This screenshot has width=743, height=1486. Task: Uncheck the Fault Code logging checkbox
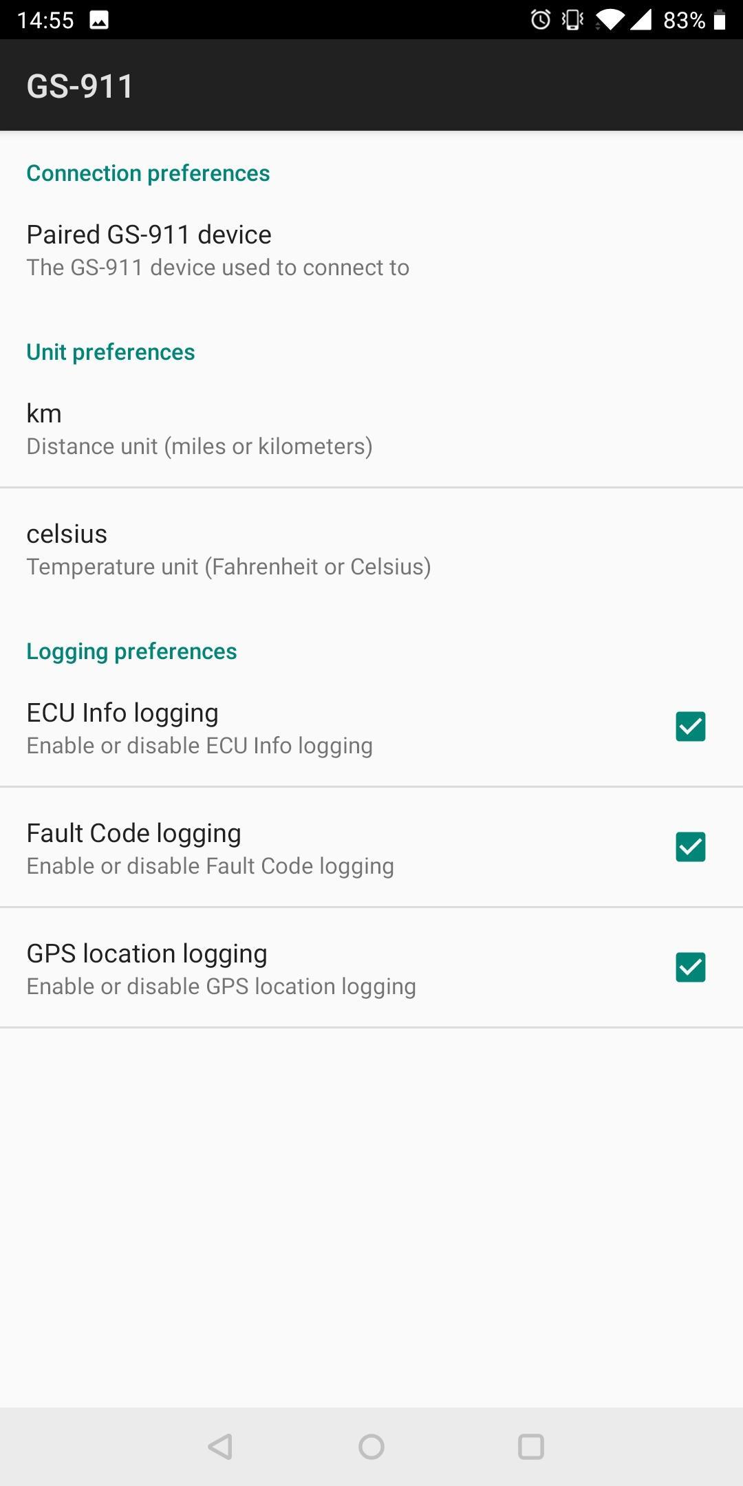(x=690, y=847)
